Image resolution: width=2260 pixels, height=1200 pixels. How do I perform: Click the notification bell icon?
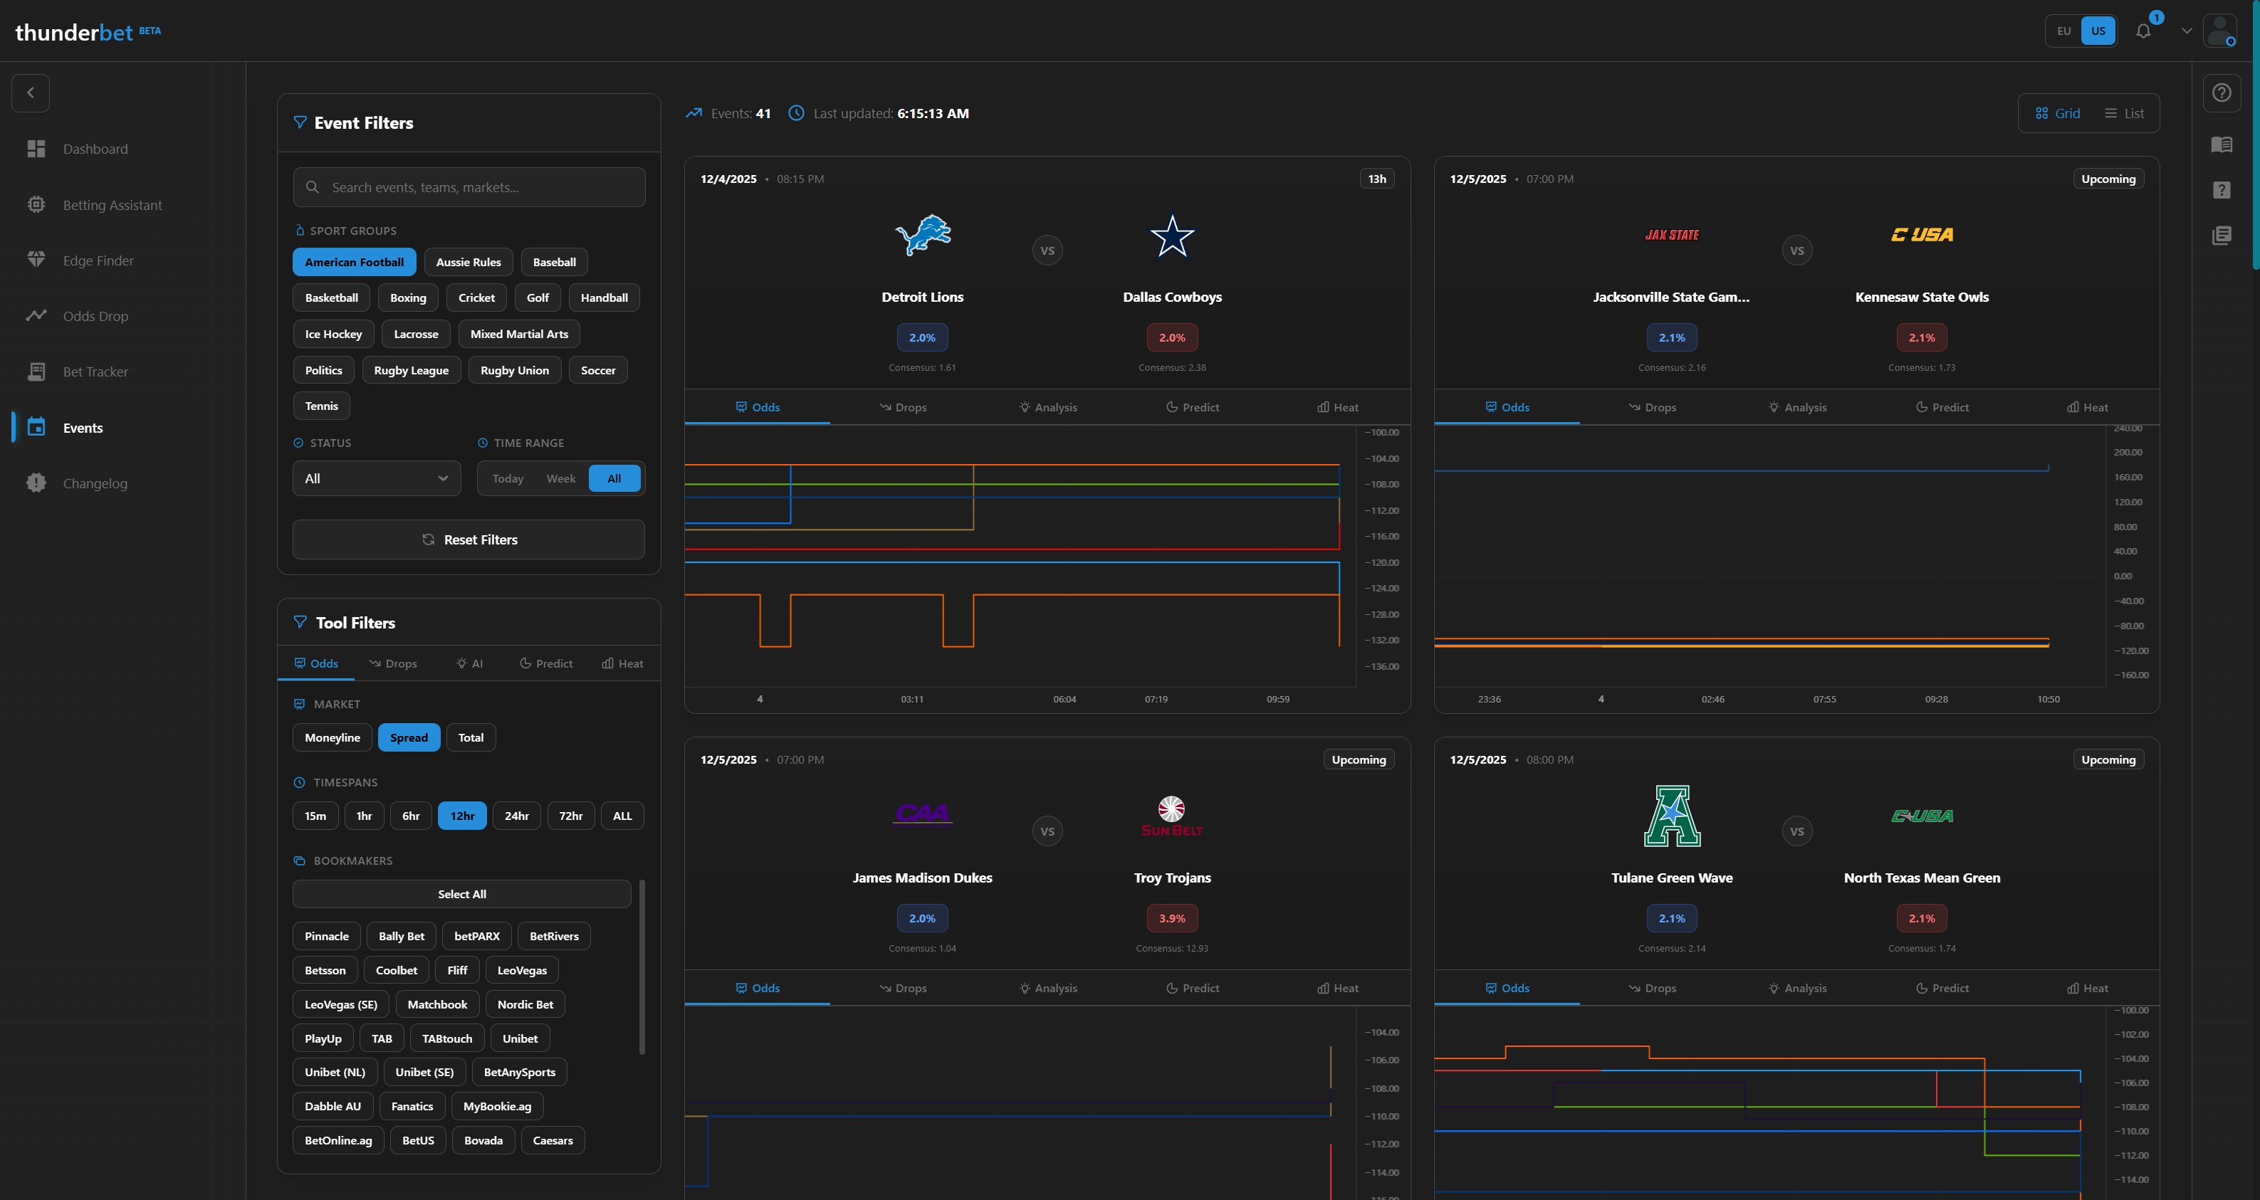tap(2143, 31)
